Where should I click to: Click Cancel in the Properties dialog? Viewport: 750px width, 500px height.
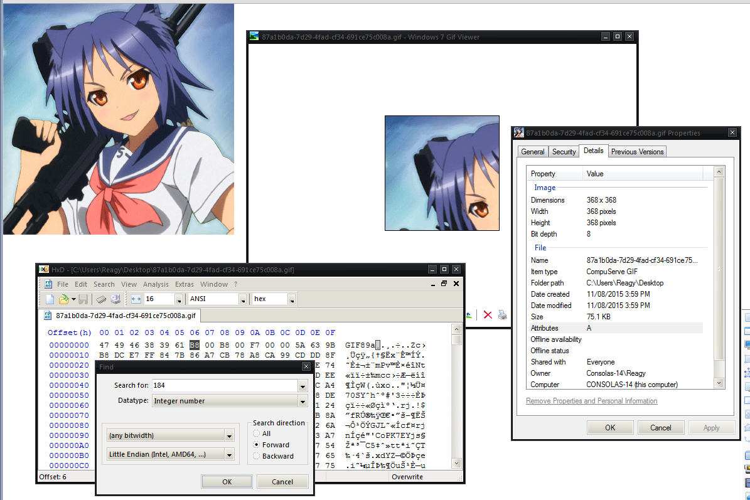click(x=660, y=428)
